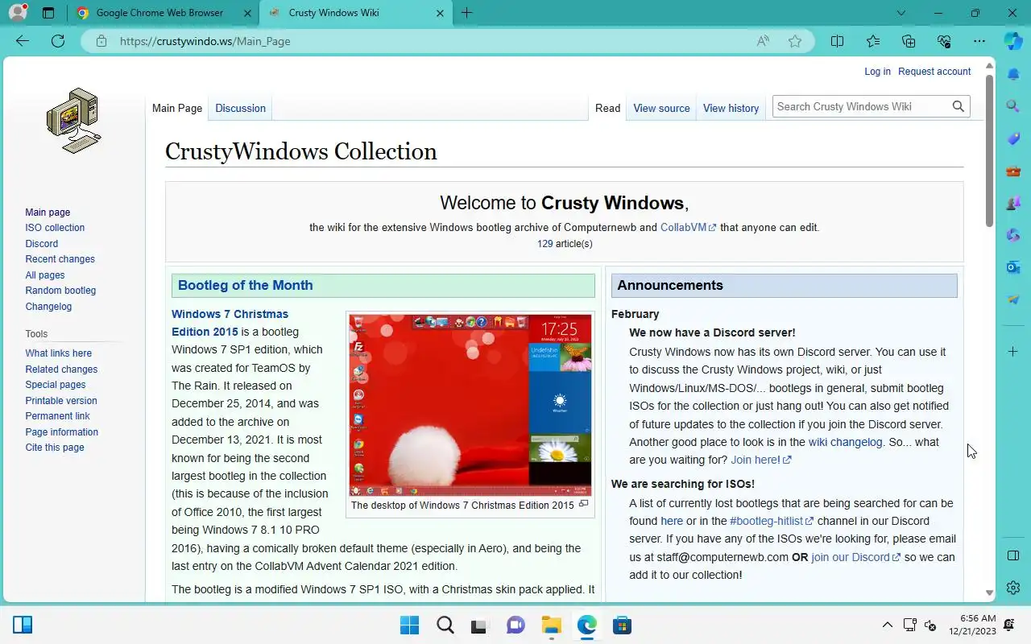
Task: Open the View history tab
Action: coord(731,108)
